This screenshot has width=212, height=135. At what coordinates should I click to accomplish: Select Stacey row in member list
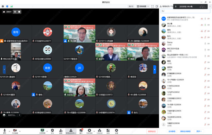(185, 43)
